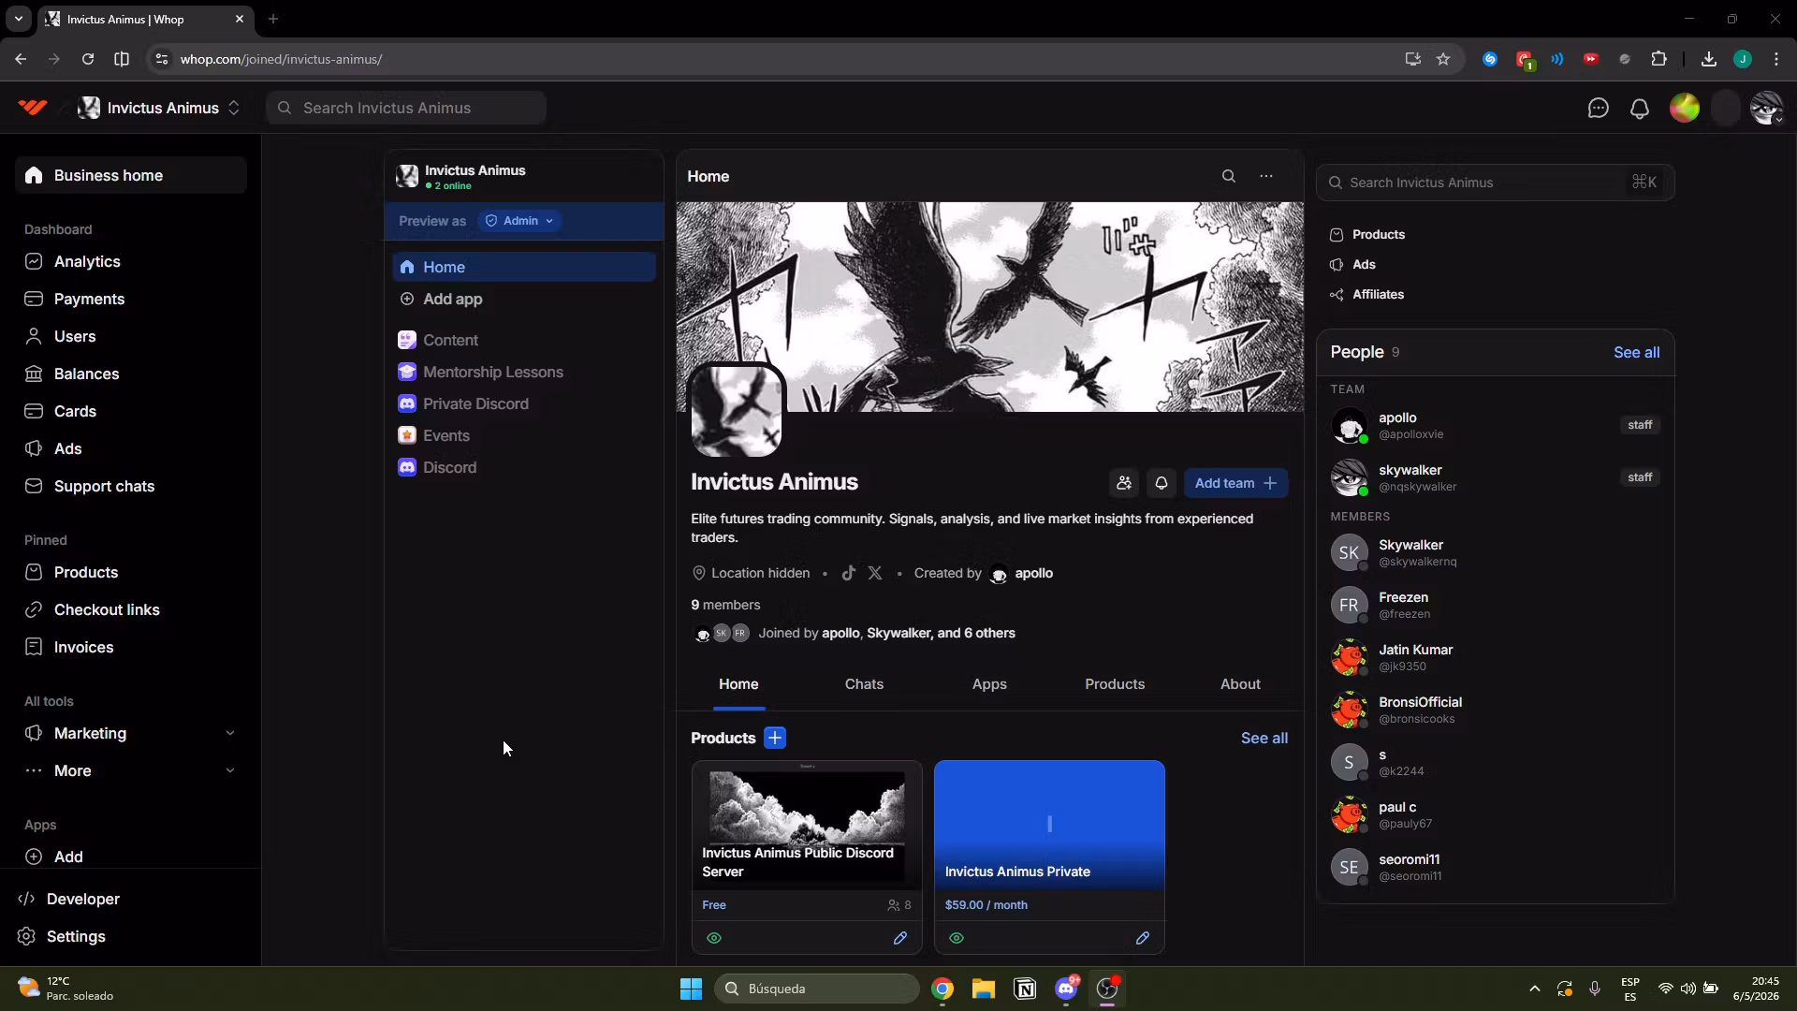The height and width of the screenshot is (1011, 1797).
Task: Edit the Invictus Animus Private product
Action: tap(1142, 938)
